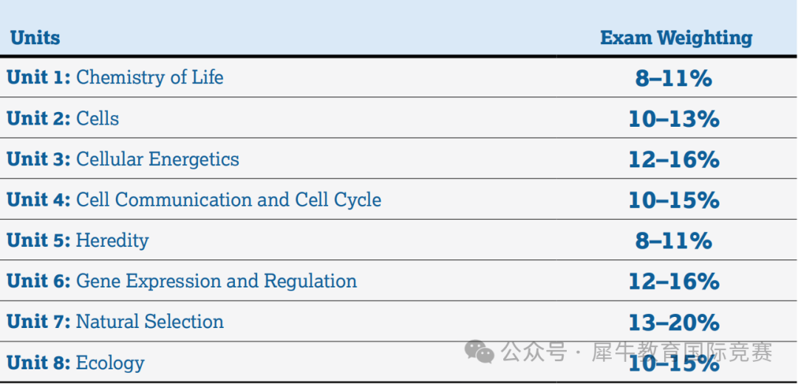Image resolution: width=798 pixels, height=384 pixels.
Task: Select the 10–13% weighting for Cells
Action: point(673,119)
